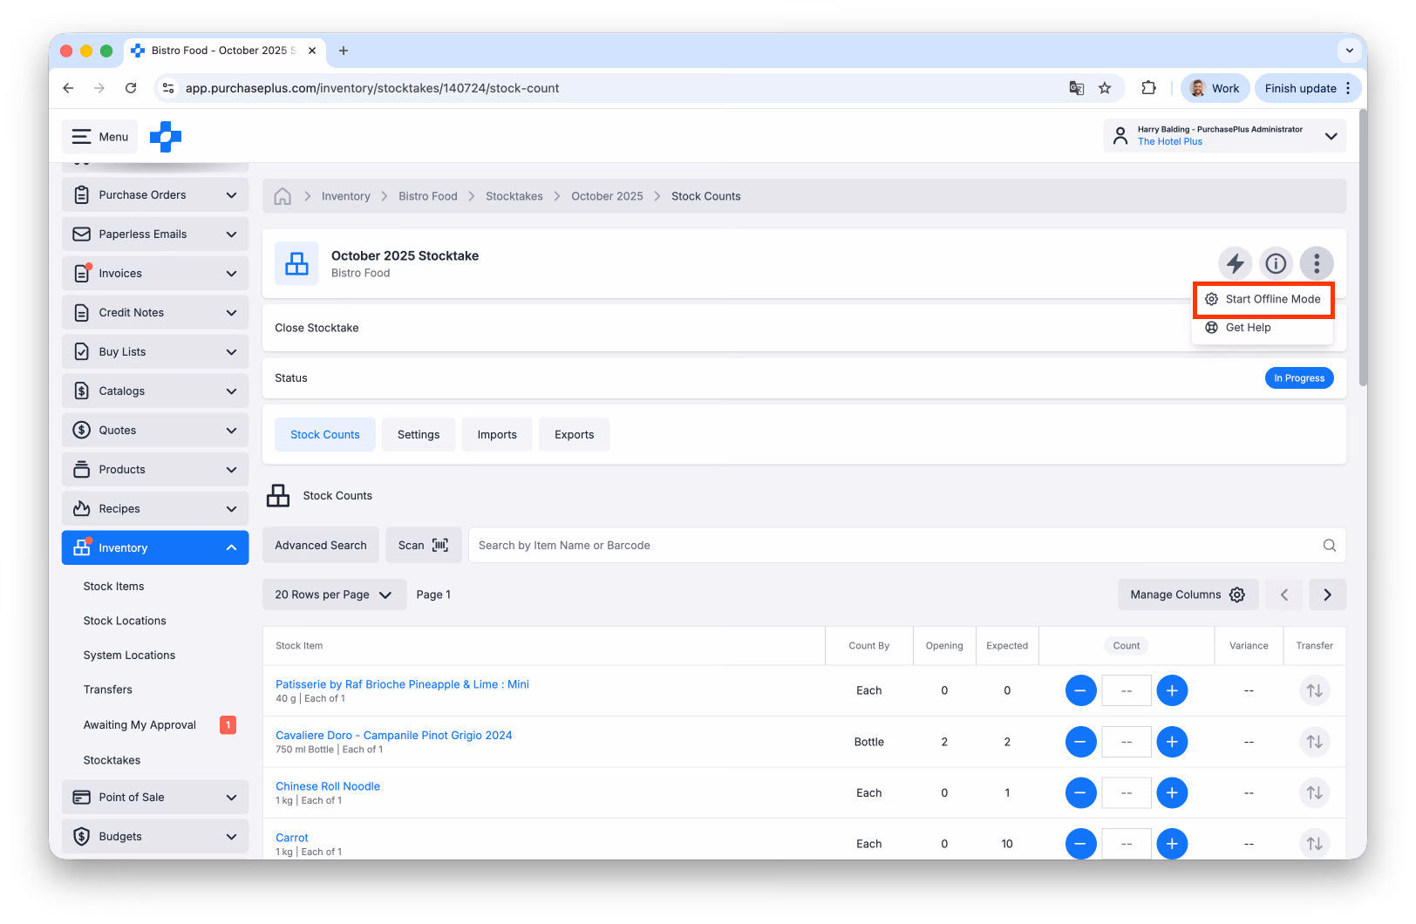
Task: Expand Buy Lists sidebar section
Action: point(155,352)
